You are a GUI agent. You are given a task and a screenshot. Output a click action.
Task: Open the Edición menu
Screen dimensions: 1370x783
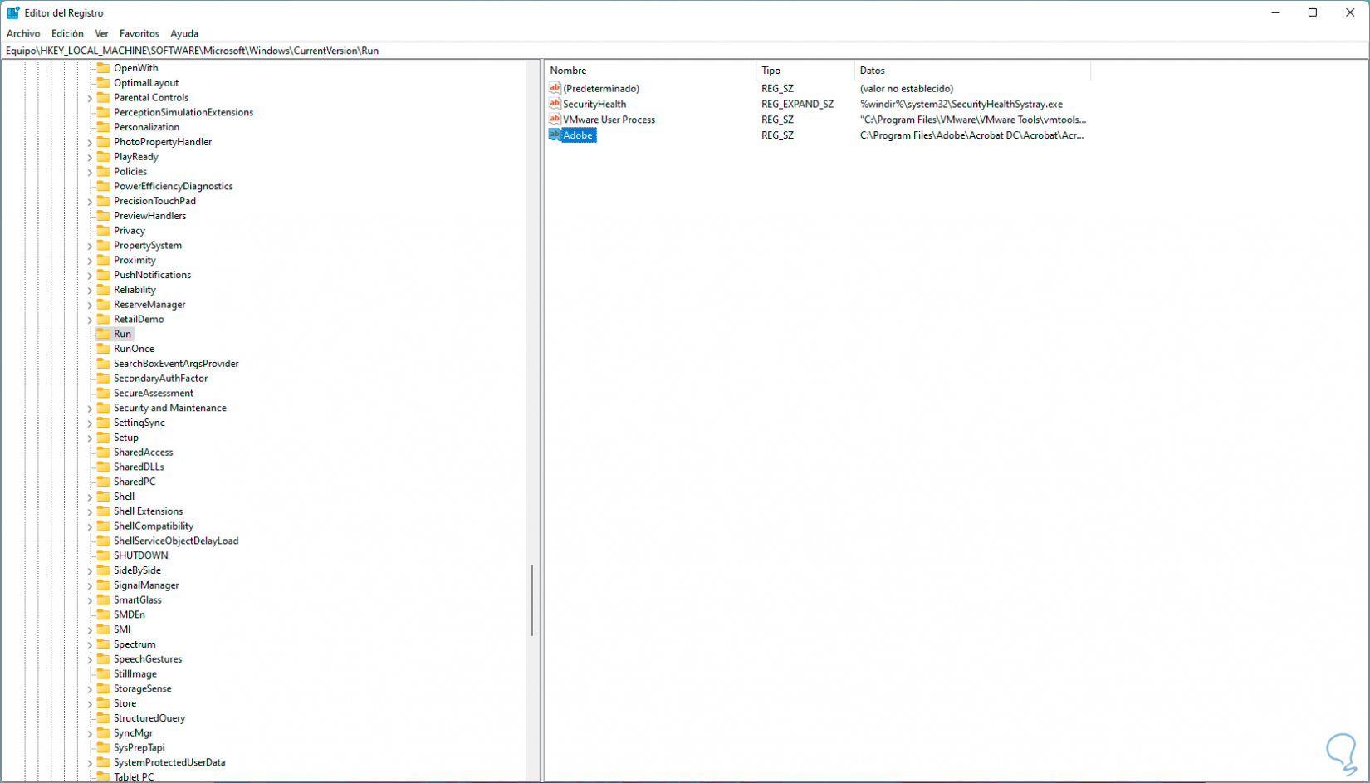click(x=67, y=33)
